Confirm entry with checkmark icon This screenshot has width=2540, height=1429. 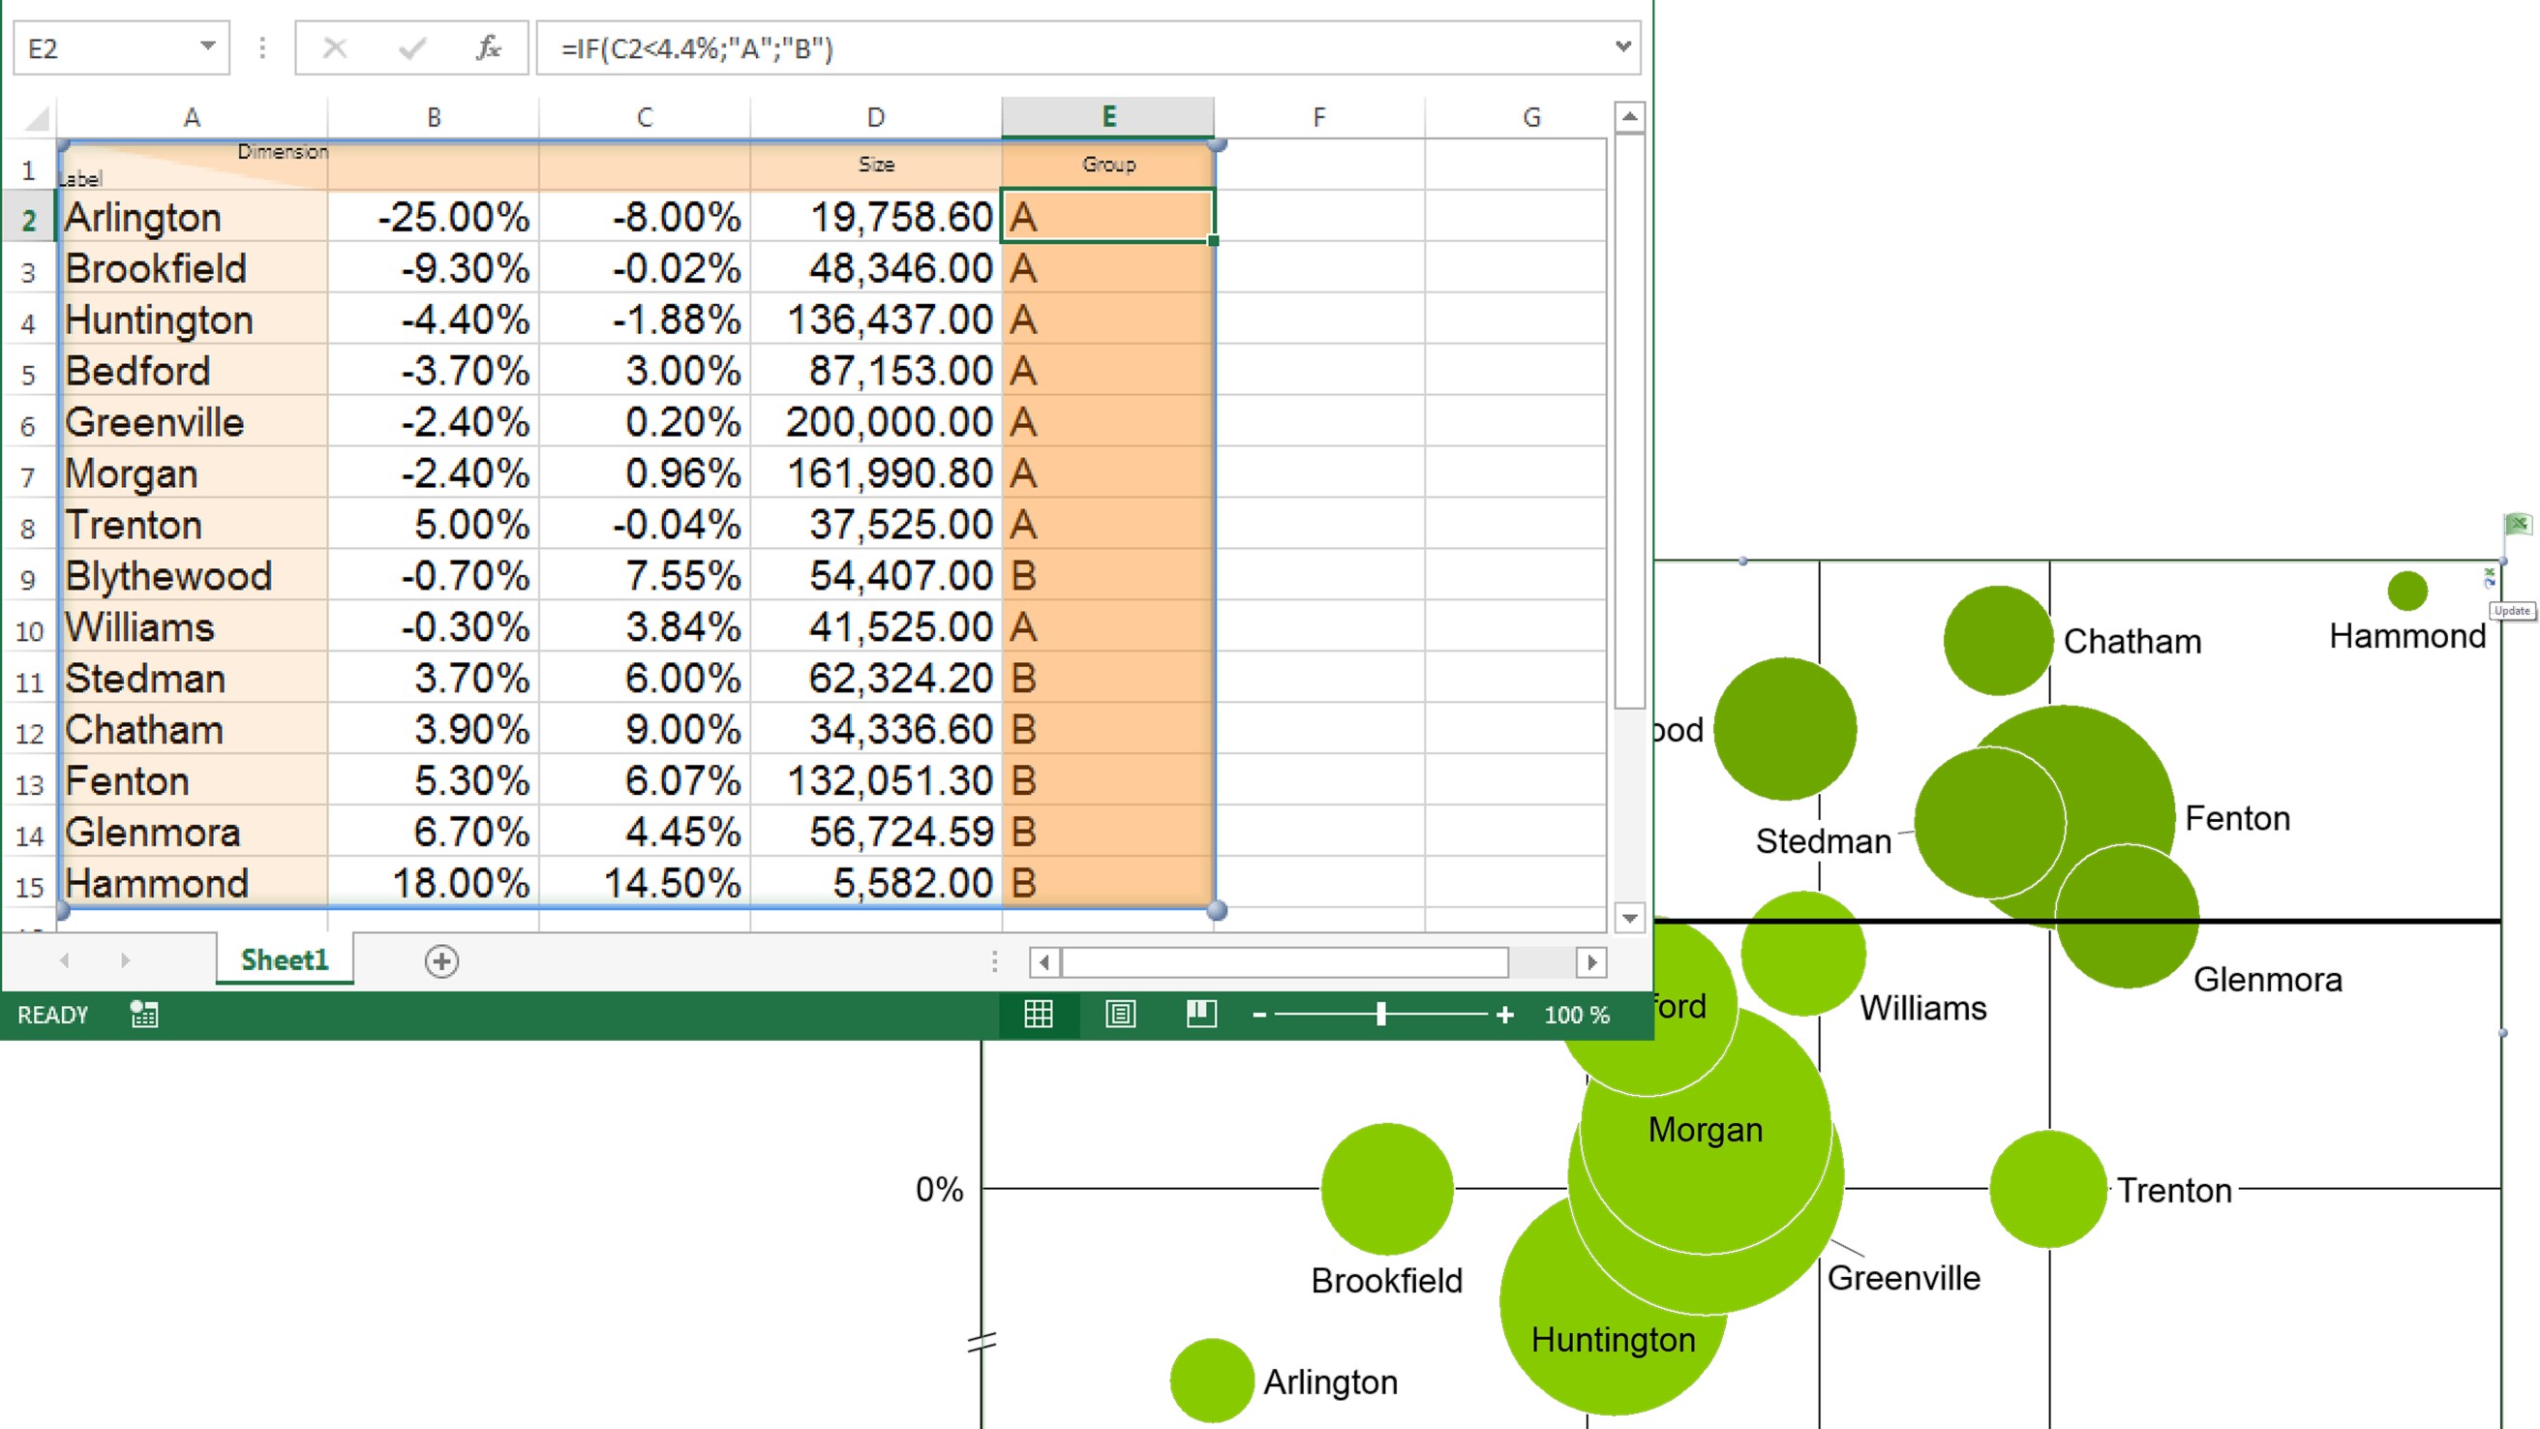click(x=412, y=47)
